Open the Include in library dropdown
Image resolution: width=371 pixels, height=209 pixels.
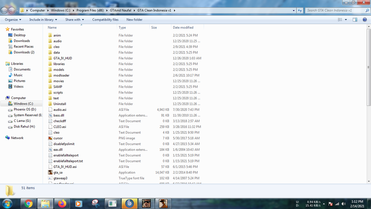(x=43, y=19)
